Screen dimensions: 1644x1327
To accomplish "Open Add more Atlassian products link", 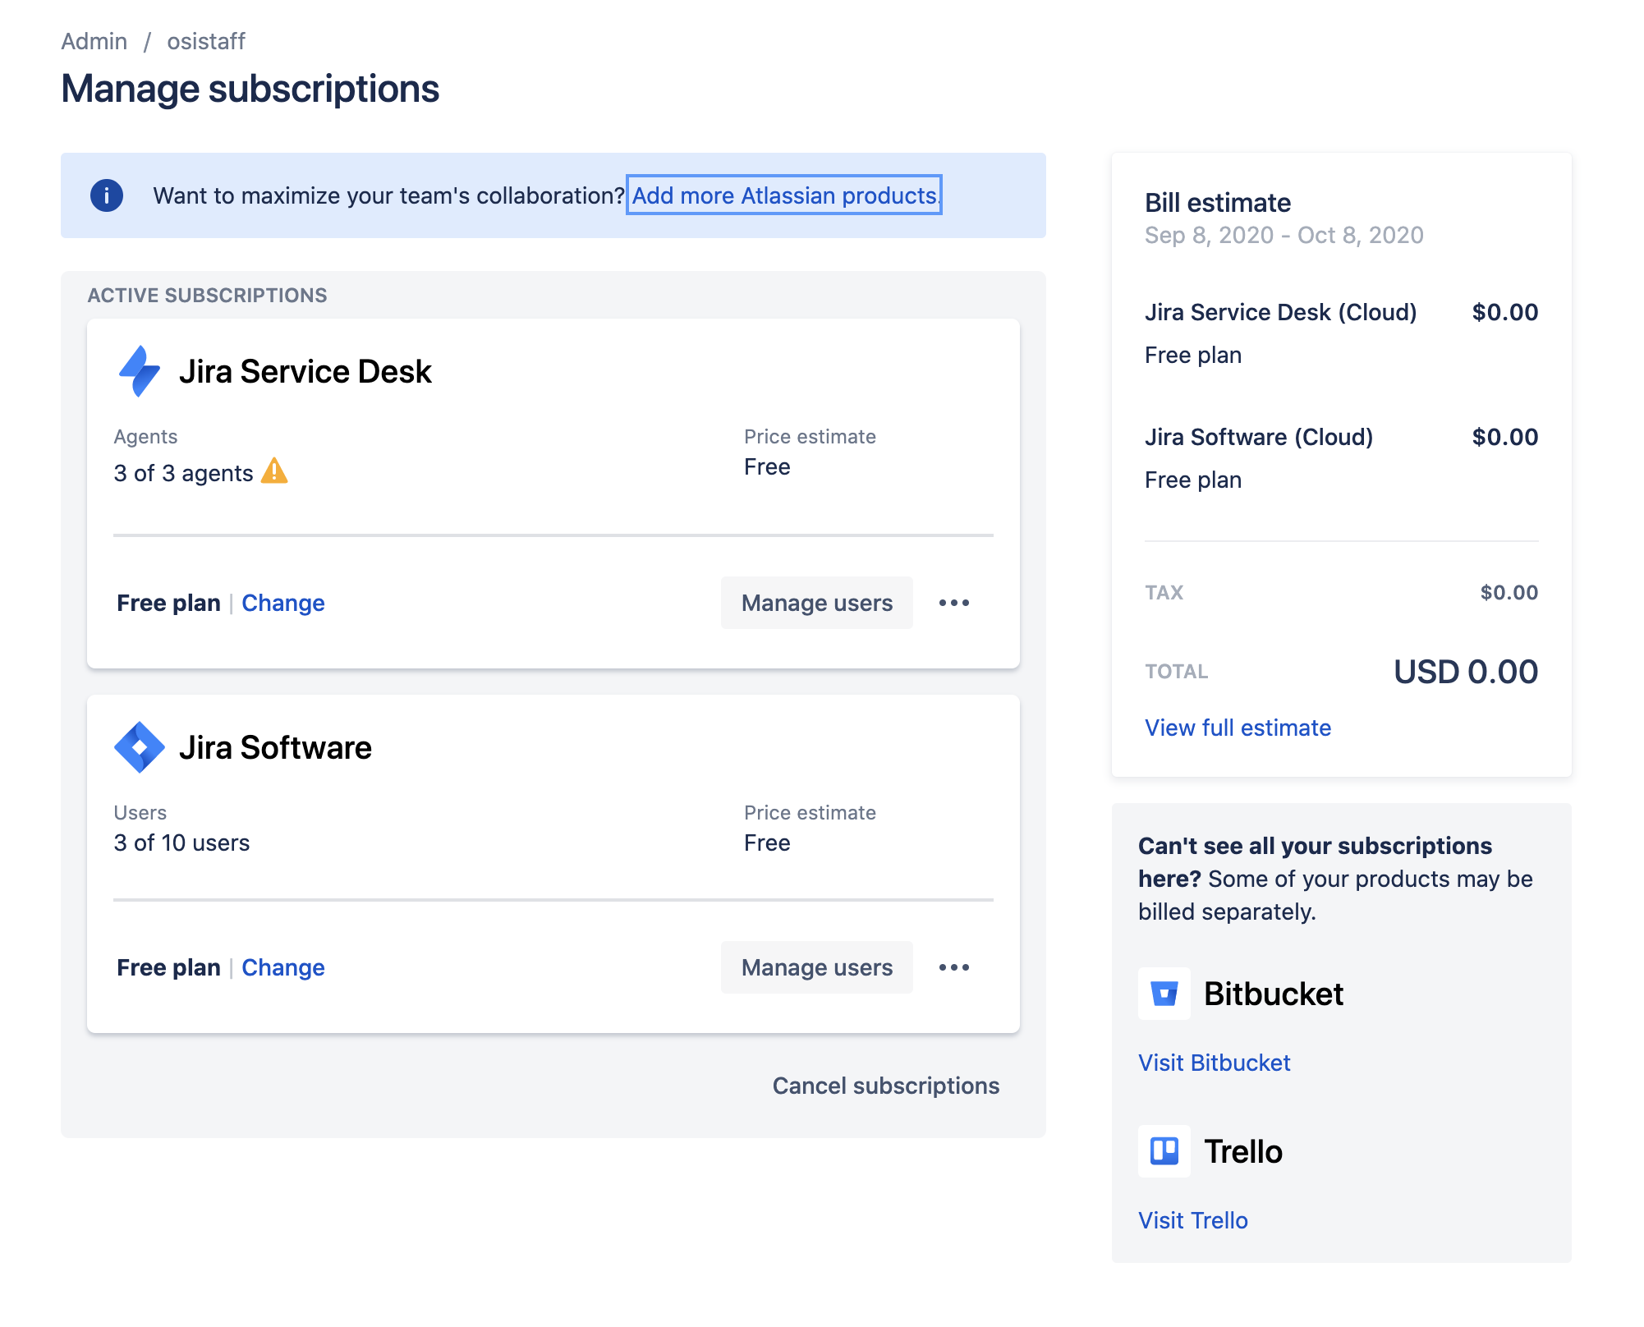I will (x=784, y=195).
